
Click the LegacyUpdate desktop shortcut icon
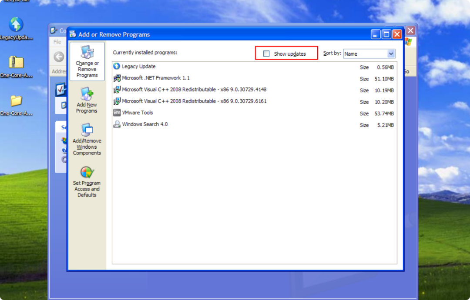point(16,25)
